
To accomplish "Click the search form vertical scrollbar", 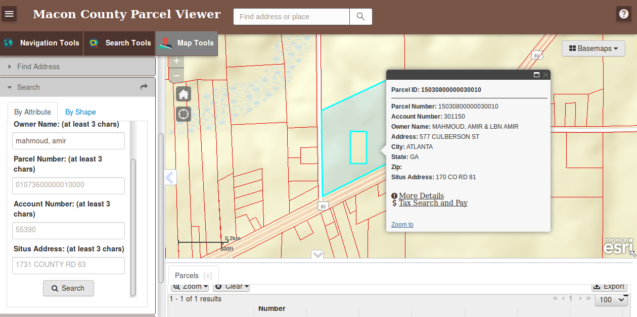I will coord(133,227).
